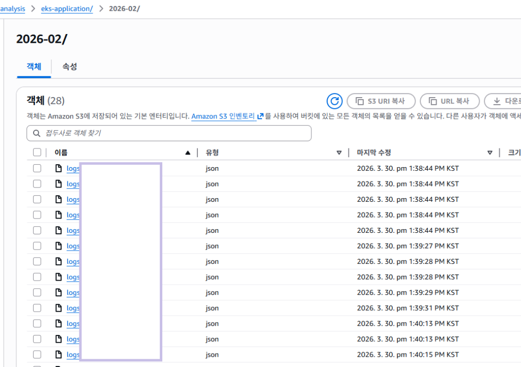The height and width of the screenshot is (367, 521).
Task: Click the download arrow icon
Action: point(497,101)
